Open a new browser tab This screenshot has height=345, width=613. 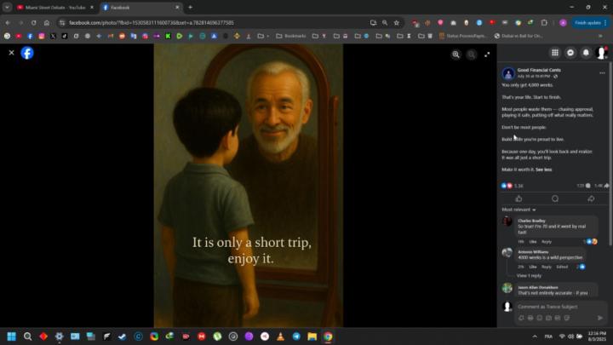pyautogui.click(x=191, y=8)
